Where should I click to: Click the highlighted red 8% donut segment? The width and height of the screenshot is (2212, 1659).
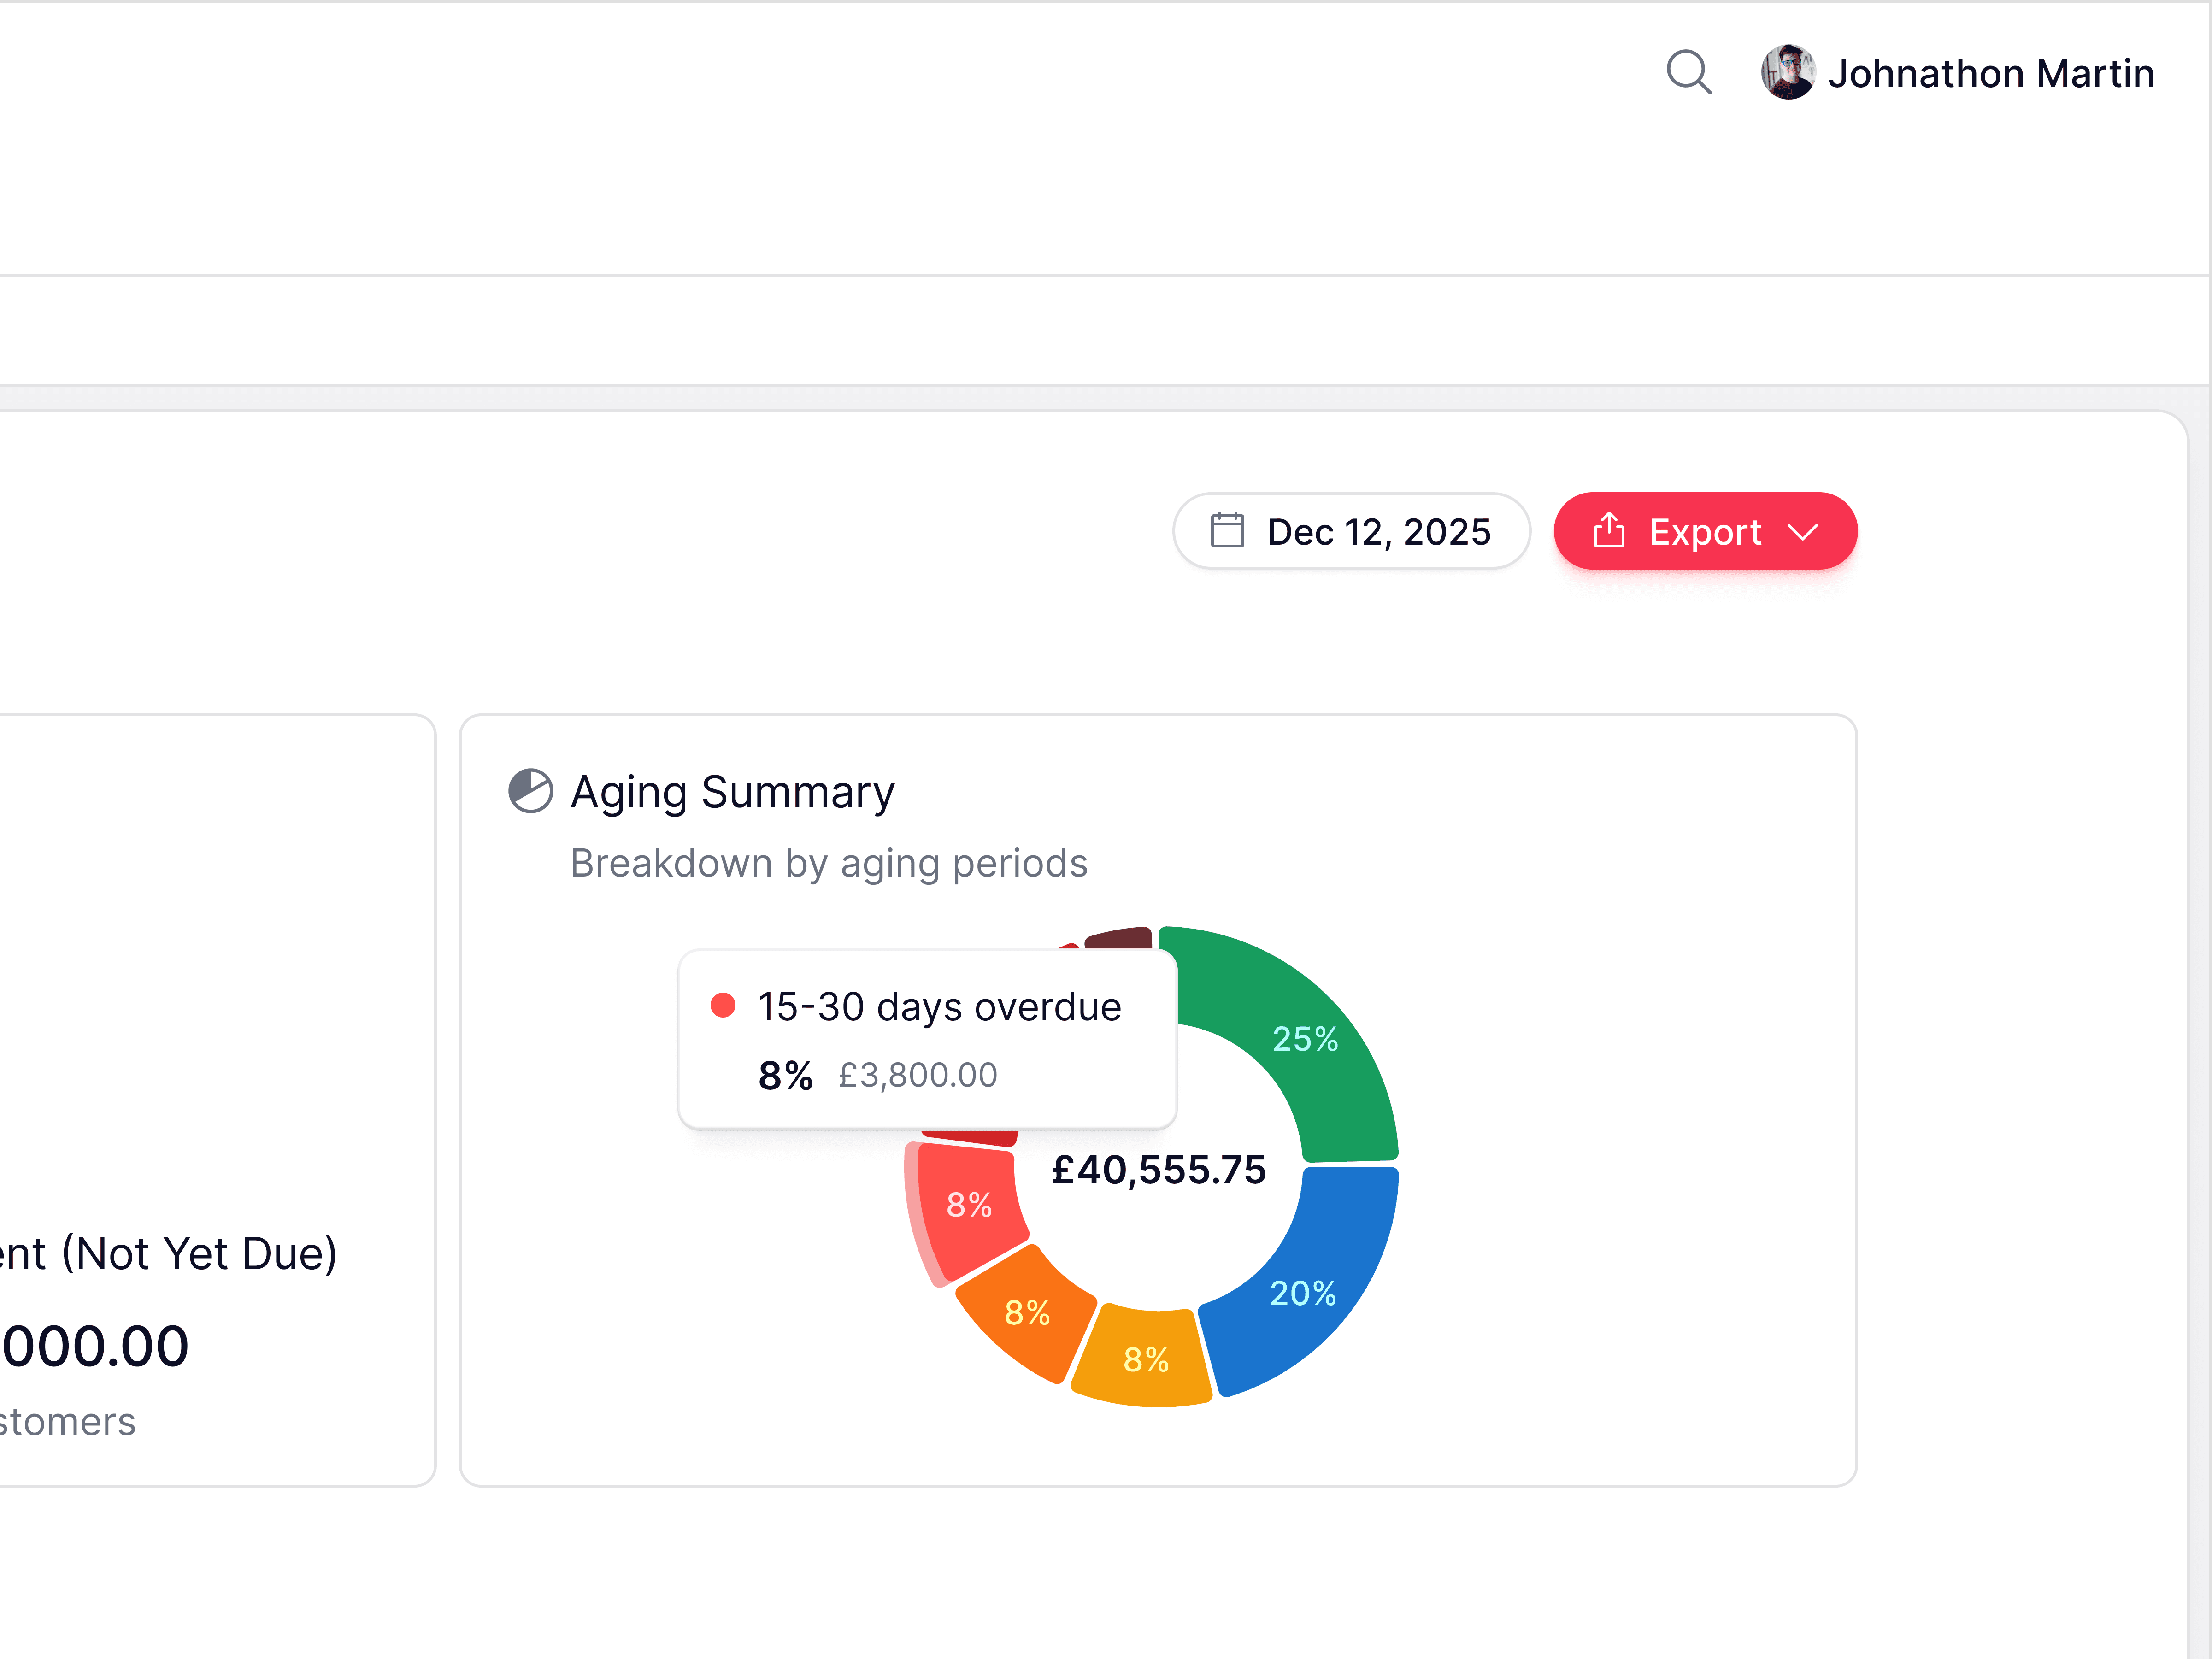[968, 1204]
